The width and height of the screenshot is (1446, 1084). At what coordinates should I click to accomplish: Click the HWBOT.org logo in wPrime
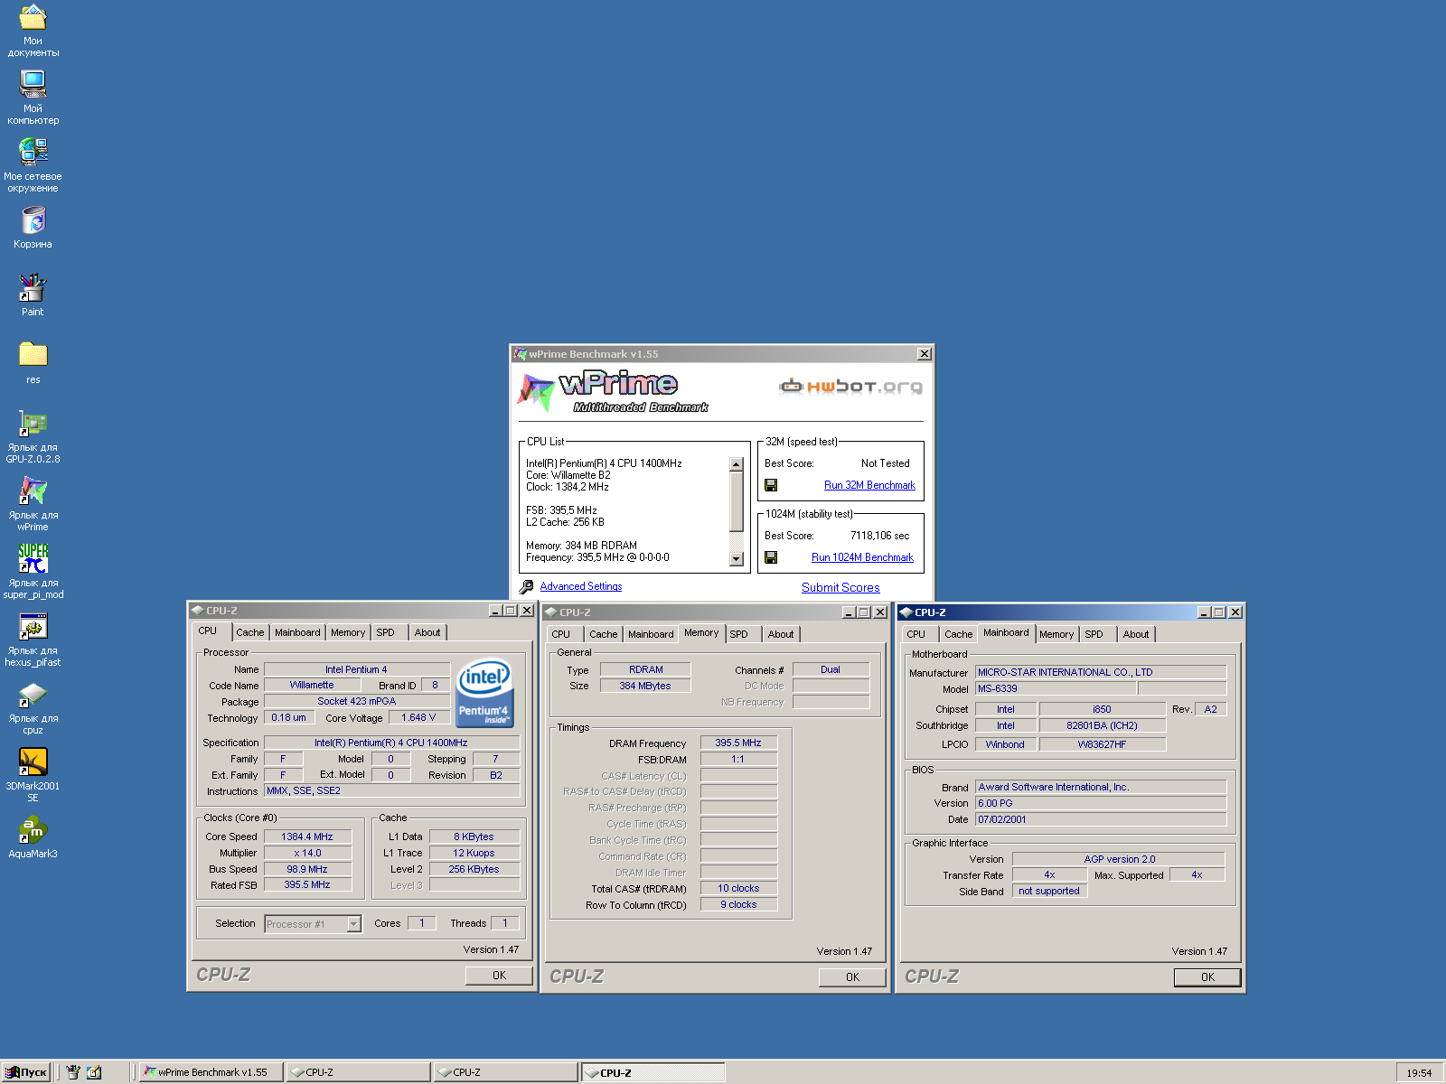coord(850,387)
